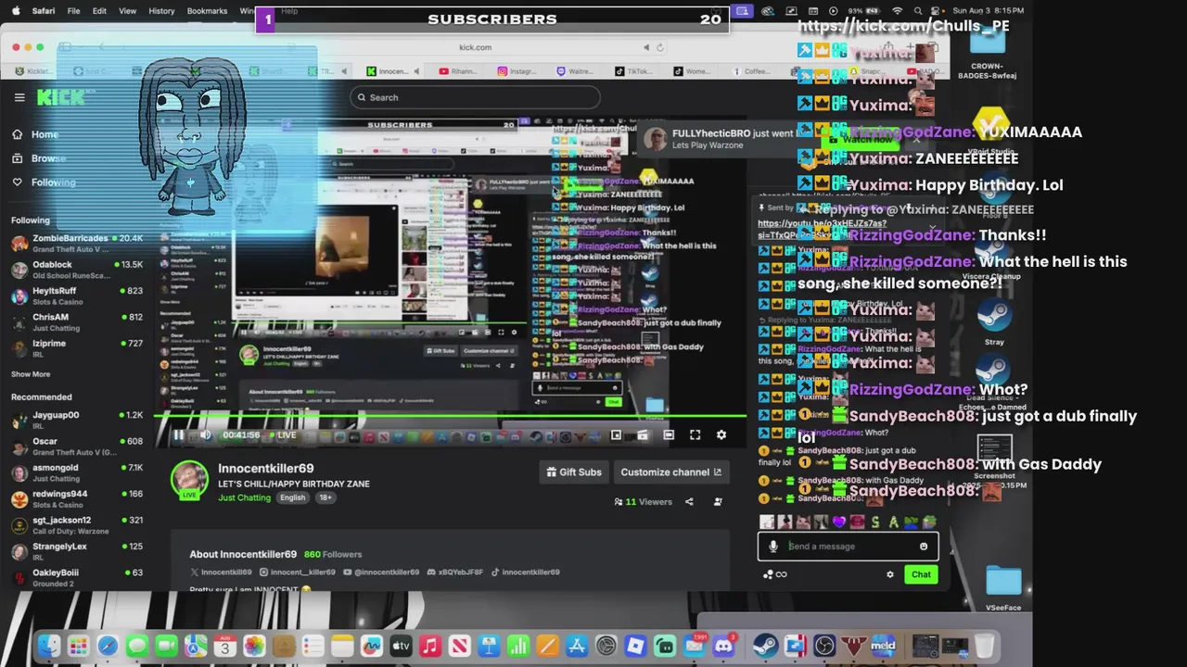Click Customize channel button
Image resolution: width=1187 pixels, height=667 pixels.
(x=670, y=472)
